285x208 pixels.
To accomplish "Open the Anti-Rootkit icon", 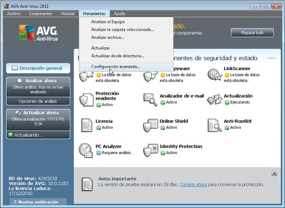I will pyautogui.click(x=215, y=125).
